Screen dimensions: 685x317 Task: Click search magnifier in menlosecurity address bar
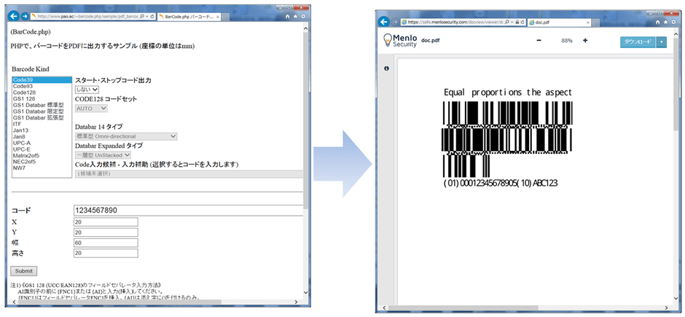coord(506,22)
